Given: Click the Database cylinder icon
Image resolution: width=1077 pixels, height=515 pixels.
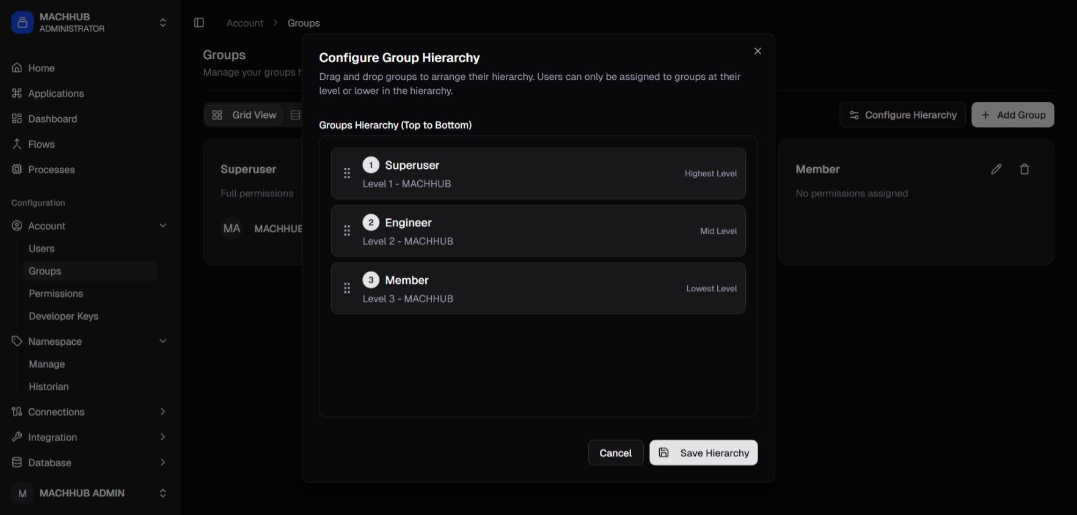Looking at the screenshot, I should (17, 463).
